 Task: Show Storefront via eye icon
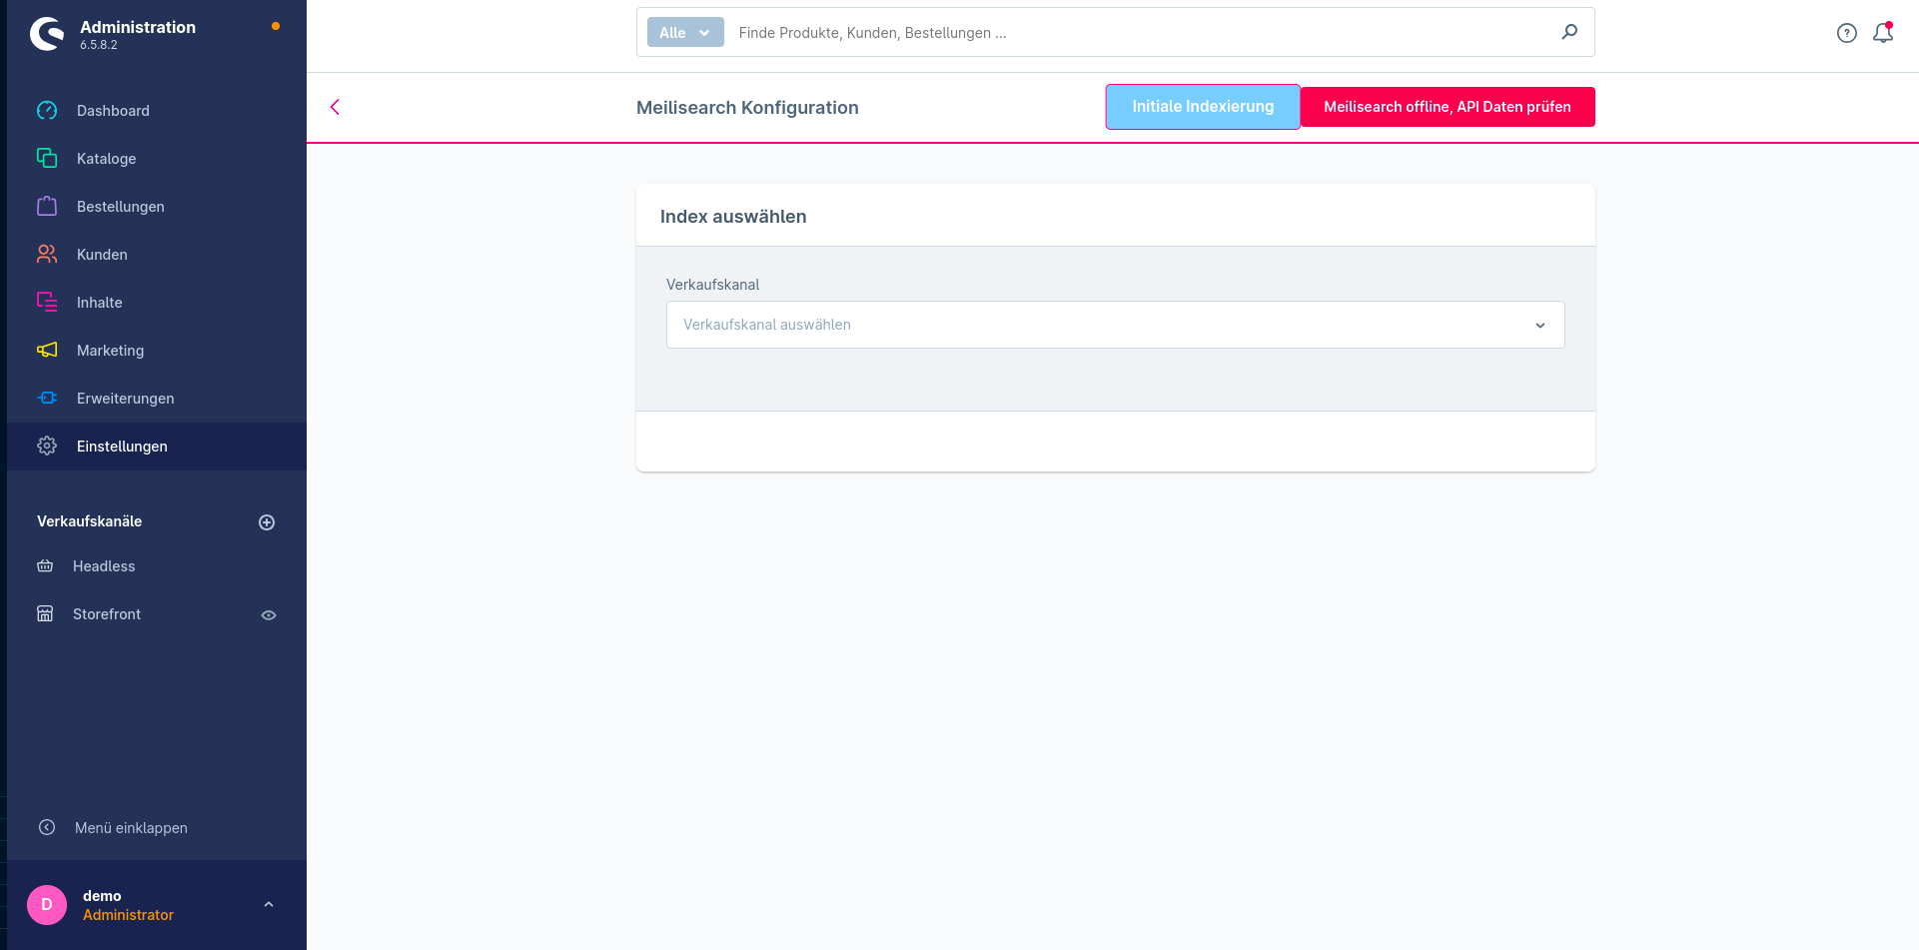[269, 615]
